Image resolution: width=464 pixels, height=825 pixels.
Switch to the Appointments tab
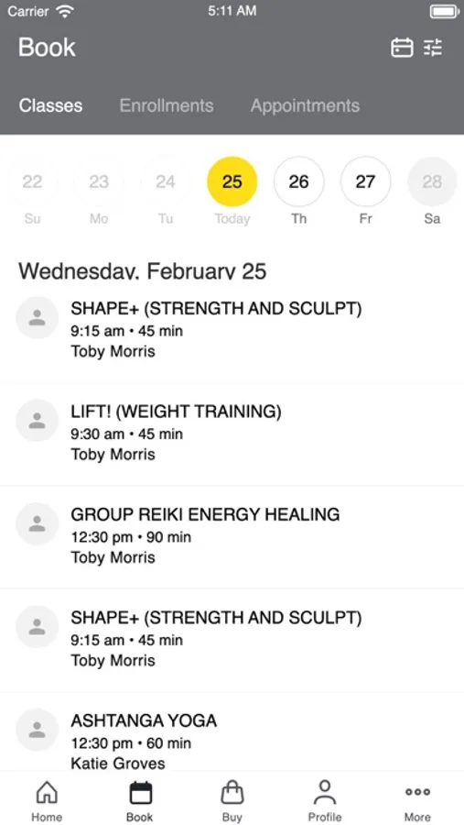306,105
